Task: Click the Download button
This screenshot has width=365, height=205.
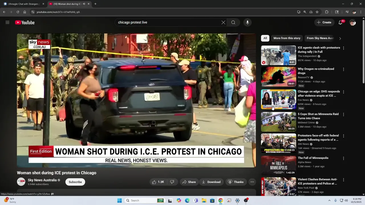Action: point(212,182)
